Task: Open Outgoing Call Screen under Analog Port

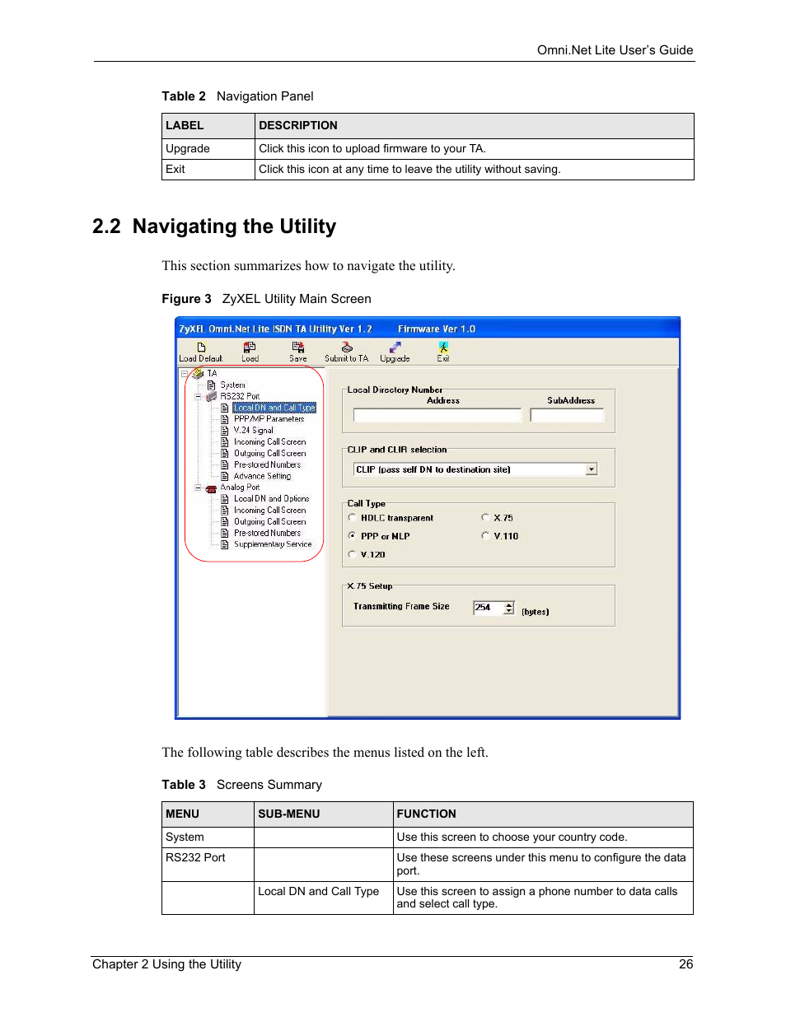Action: pos(269,522)
